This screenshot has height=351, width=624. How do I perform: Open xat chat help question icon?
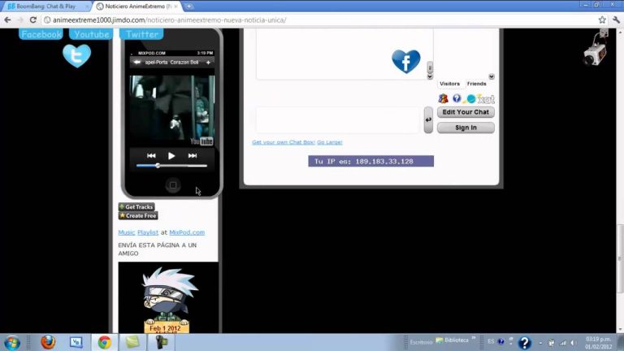point(457,97)
